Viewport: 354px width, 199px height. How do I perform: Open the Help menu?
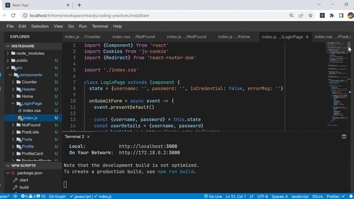(117, 26)
